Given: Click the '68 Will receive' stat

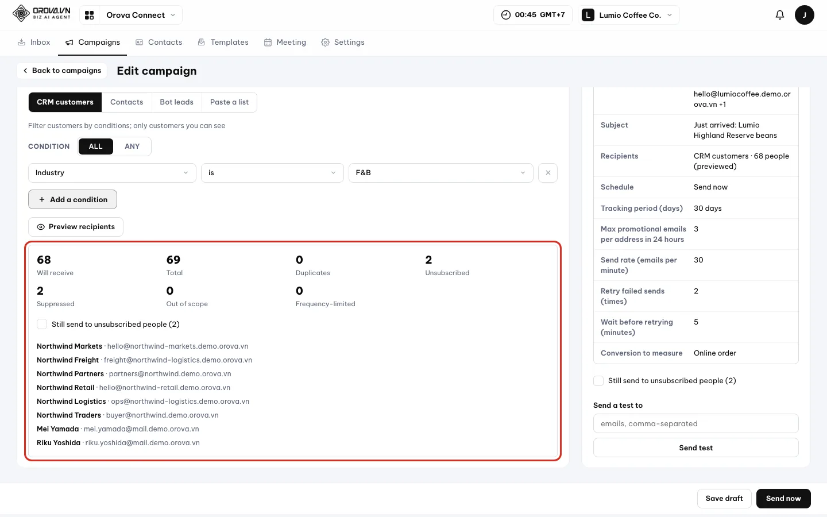Looking at the screenshot, I should click(x=55, y=265).
